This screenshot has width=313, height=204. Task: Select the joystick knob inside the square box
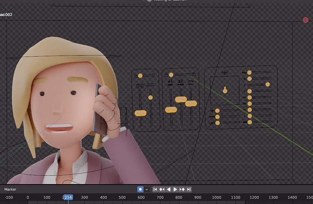point(225,91)
